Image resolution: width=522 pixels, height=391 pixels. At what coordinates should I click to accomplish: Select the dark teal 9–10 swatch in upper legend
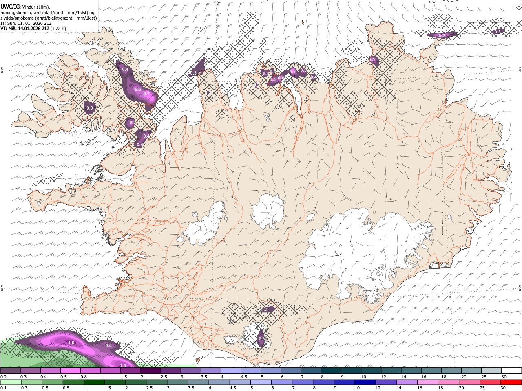[351, 371]
